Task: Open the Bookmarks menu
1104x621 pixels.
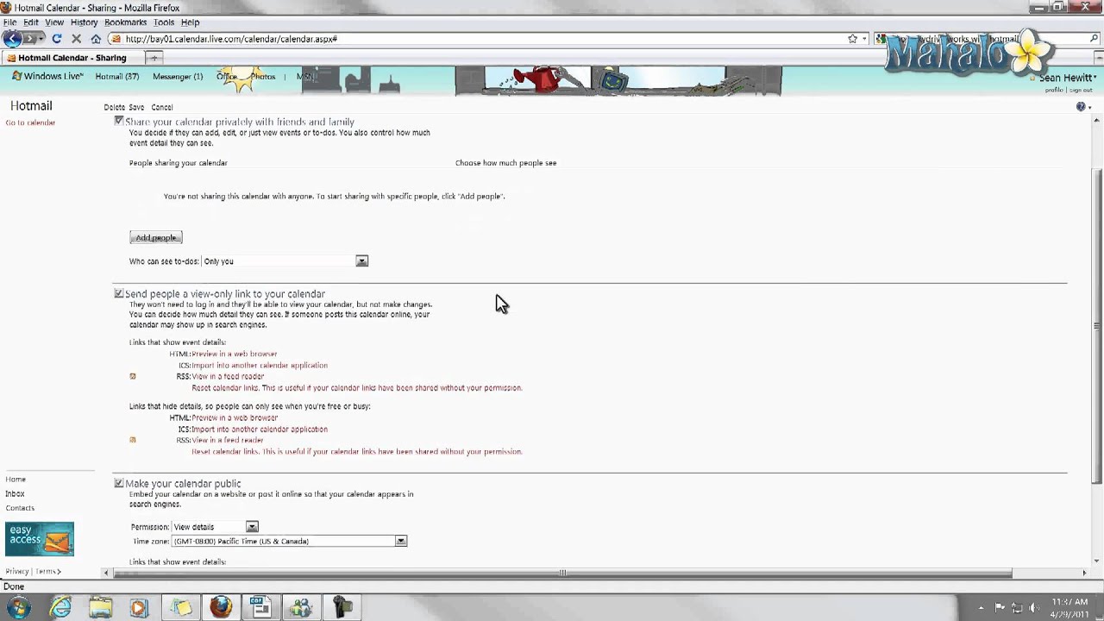Action: [x=125, y=22]
